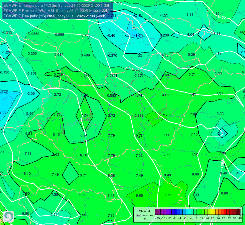Click the 1003 isobar pressure label
Image resolution: width=245 pixels, height=225 pixels.
(118, 3)
